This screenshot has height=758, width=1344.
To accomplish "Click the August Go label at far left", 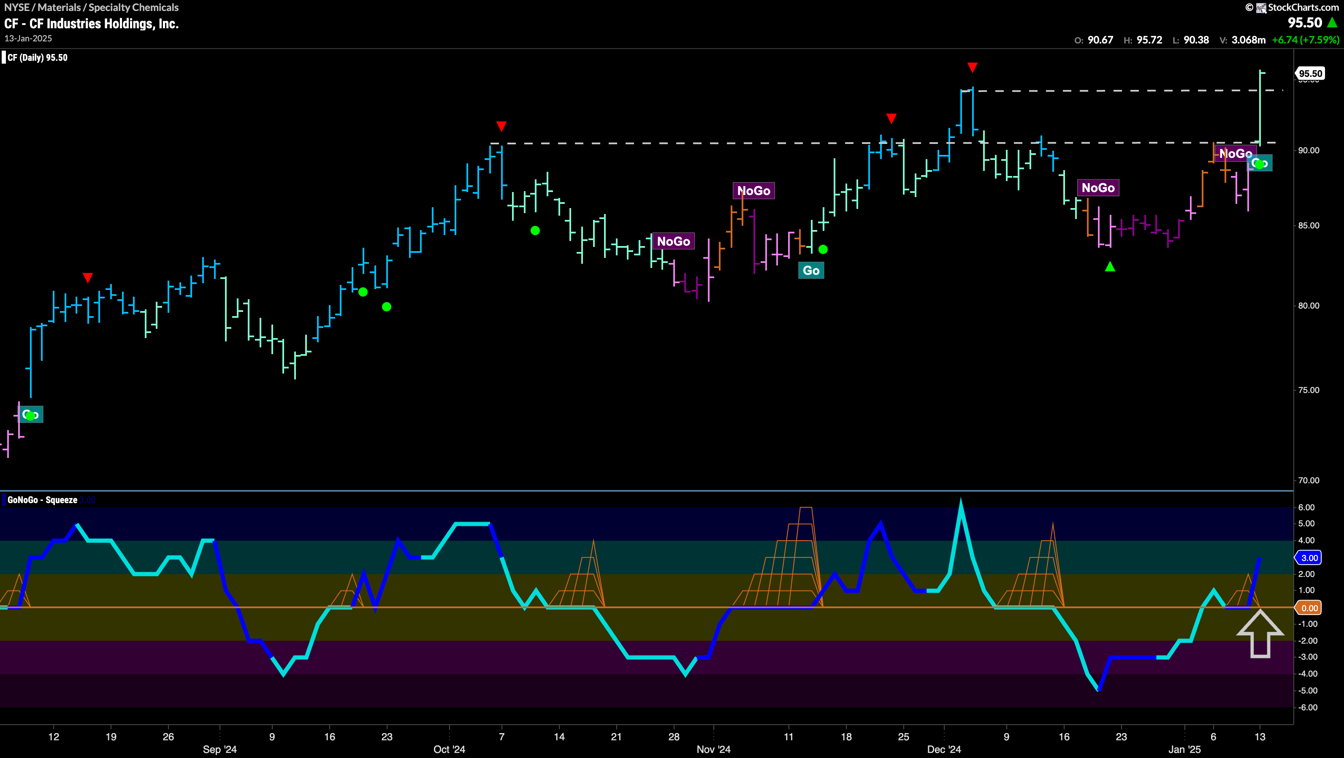I will click(31, 415).
